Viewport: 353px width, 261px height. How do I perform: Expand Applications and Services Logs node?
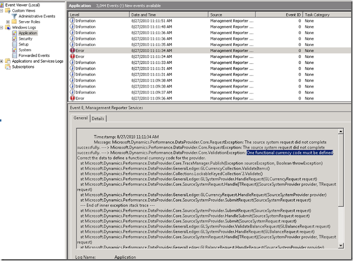click(x=1, y=61)
